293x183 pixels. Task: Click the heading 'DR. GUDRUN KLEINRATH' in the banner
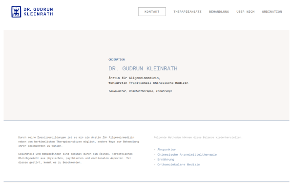coord(143,68)
